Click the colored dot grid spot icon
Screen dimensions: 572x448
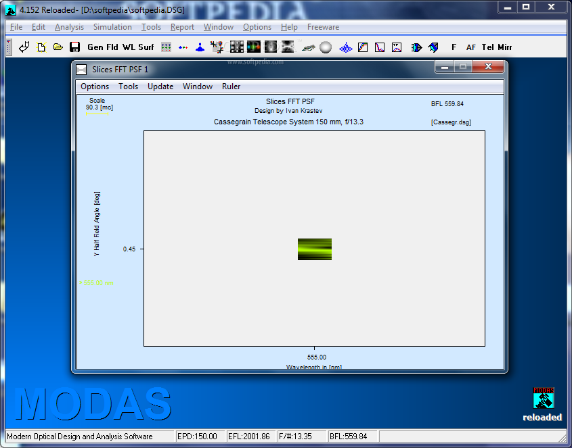pyautogui.click(x=167, y=47)
